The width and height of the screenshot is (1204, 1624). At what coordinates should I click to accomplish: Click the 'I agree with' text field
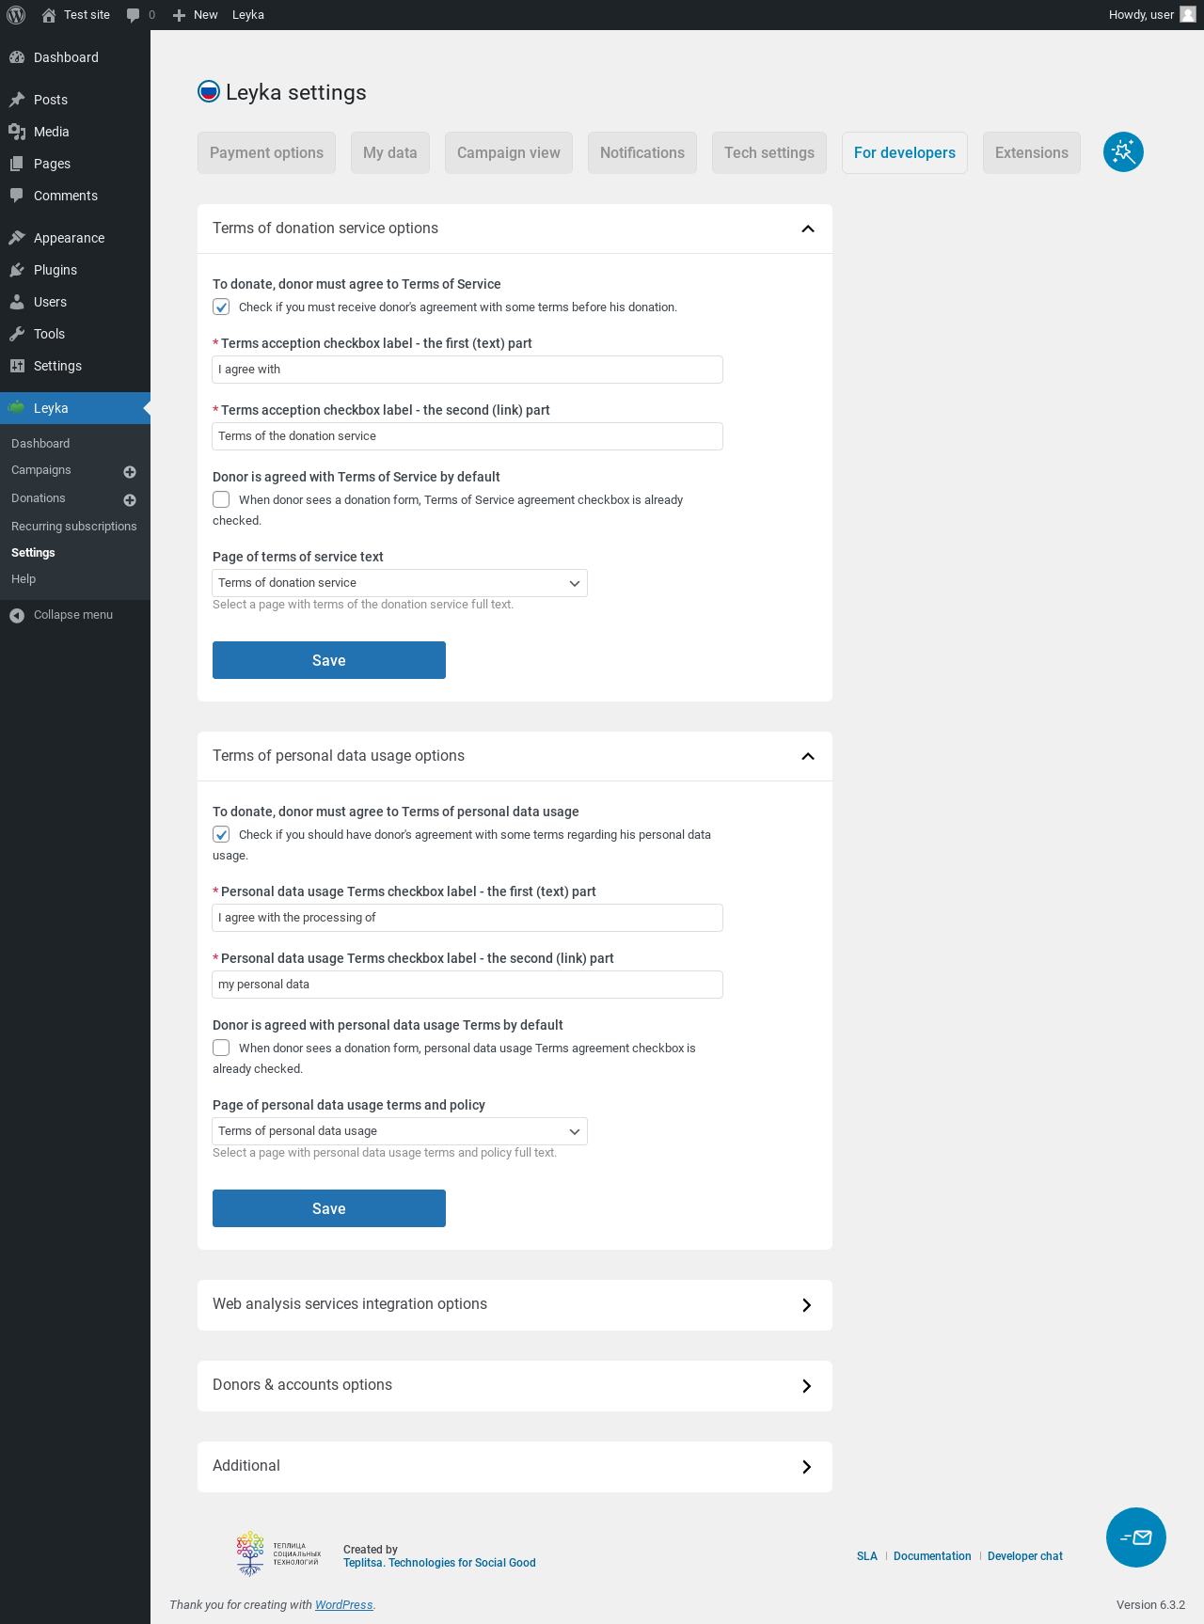[467, 370]
